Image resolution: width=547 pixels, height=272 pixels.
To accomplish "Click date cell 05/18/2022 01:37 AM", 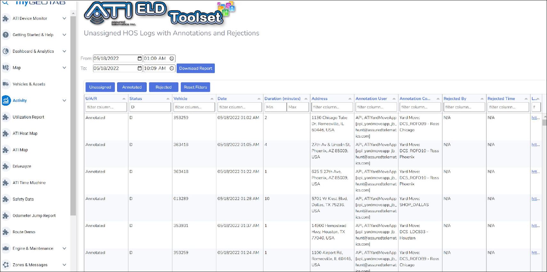I will pyautogui.click(x=238, y=226).
